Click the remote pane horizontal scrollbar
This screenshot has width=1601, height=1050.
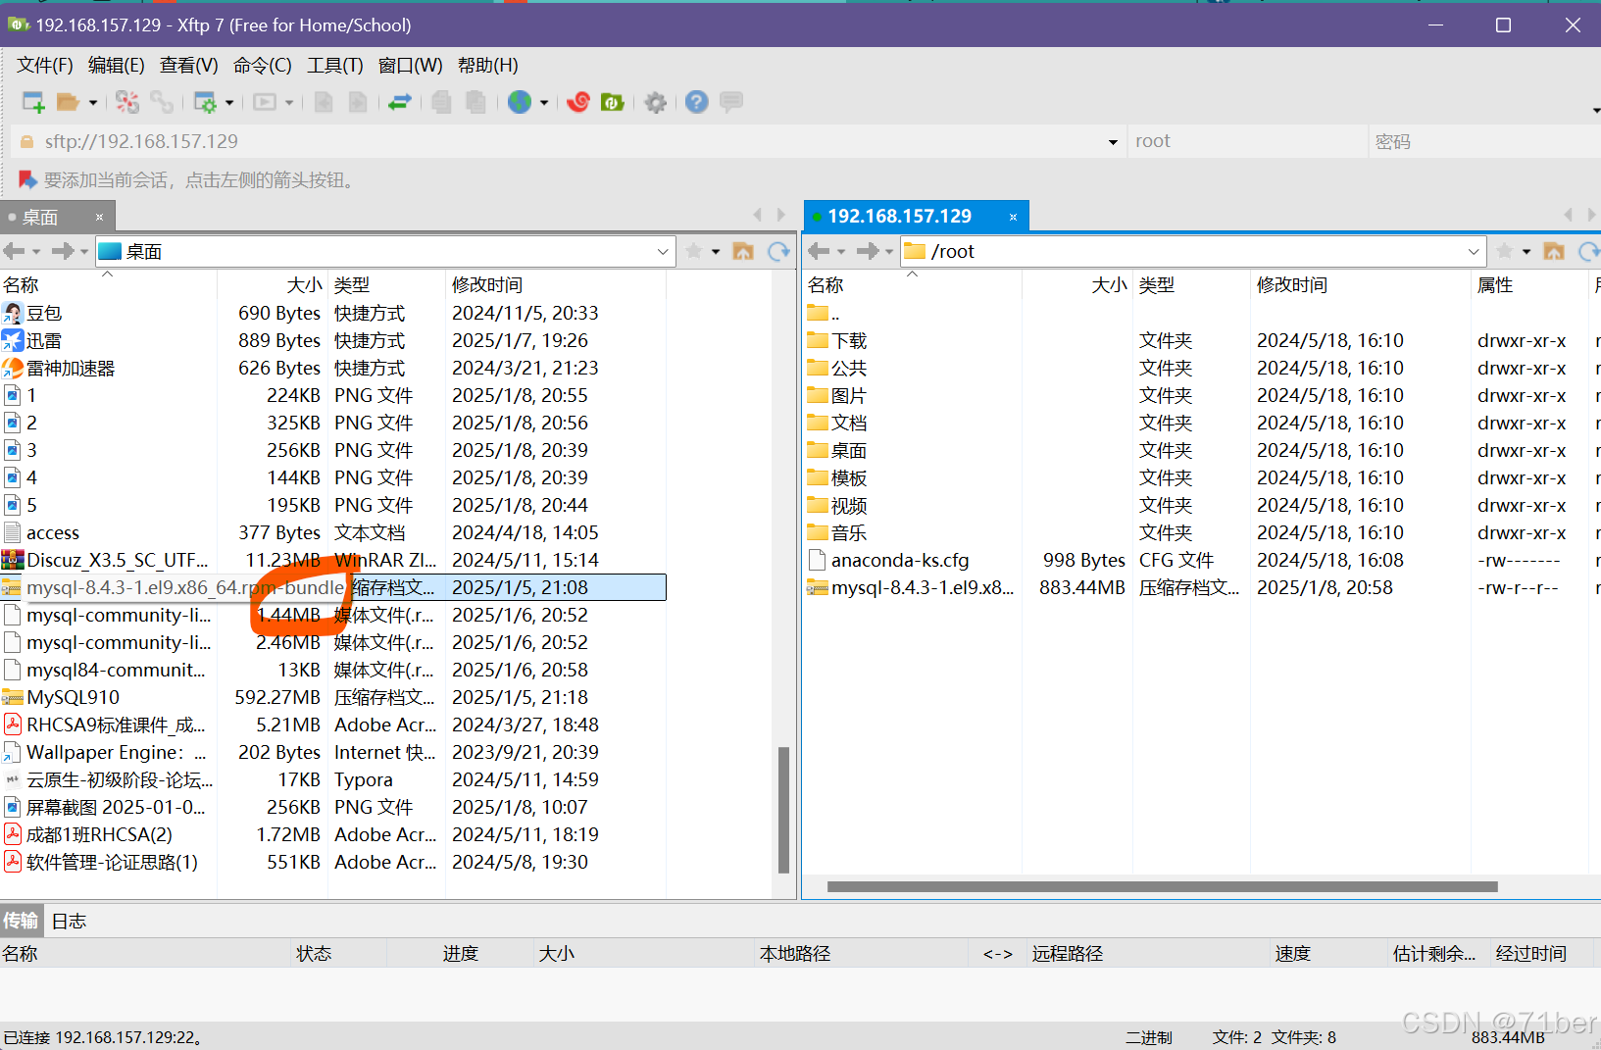[x=1162, y=887]
